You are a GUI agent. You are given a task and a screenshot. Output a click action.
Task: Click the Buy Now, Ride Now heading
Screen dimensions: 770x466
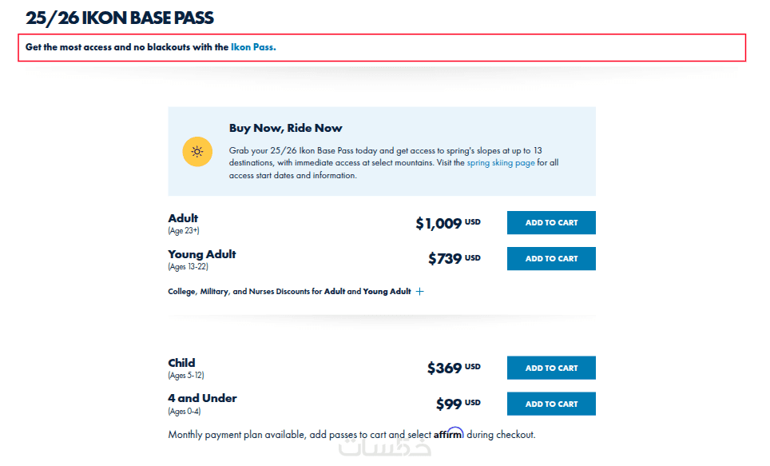pos(285,128)
